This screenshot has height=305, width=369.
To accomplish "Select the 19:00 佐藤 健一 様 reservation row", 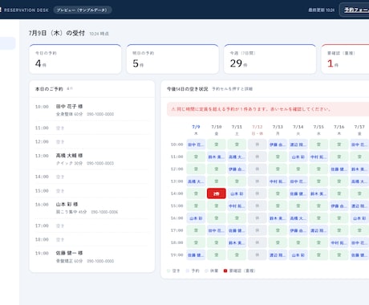I will tap(91, 257).
